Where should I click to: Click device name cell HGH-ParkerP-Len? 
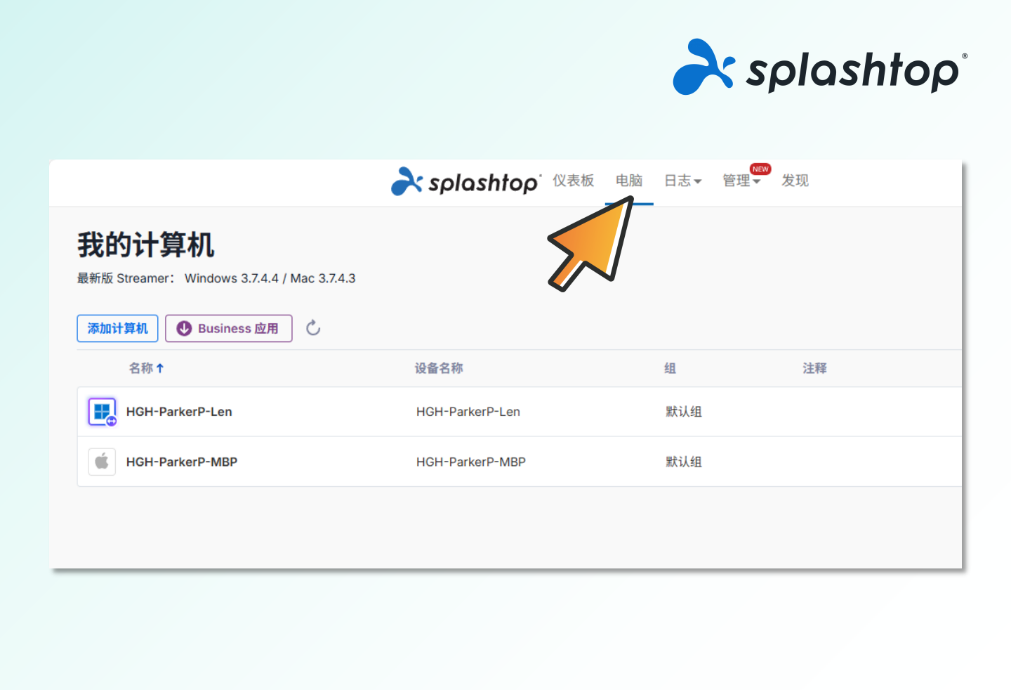click(468, 412)
